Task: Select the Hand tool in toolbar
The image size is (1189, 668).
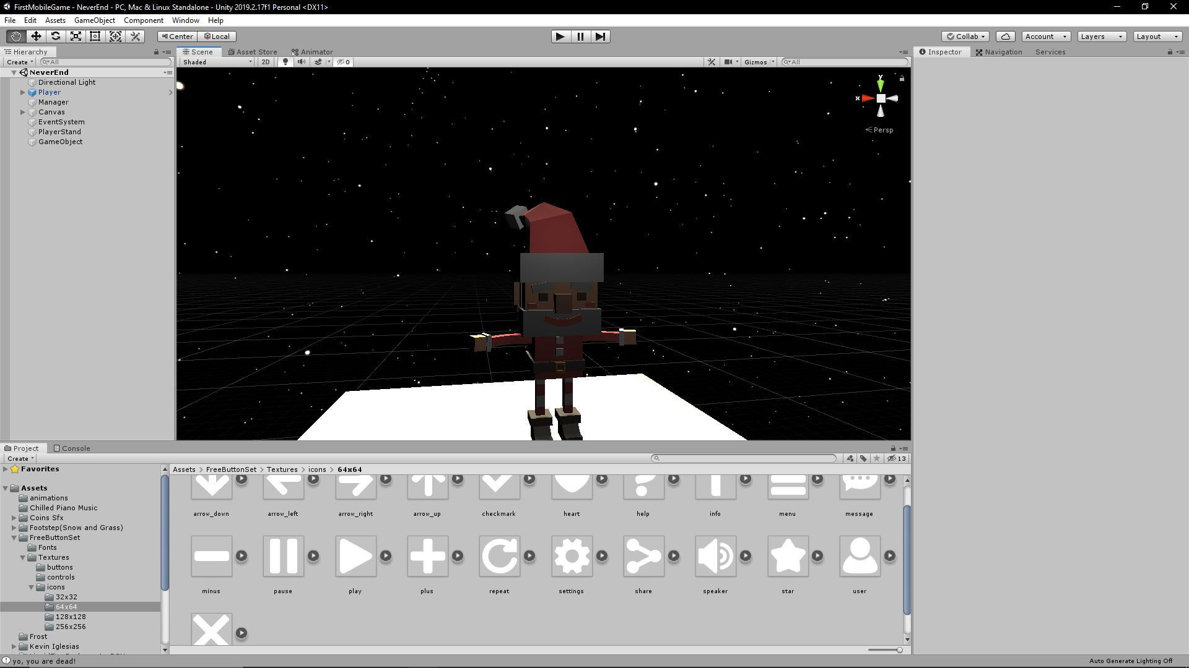Action: [15, 36]
